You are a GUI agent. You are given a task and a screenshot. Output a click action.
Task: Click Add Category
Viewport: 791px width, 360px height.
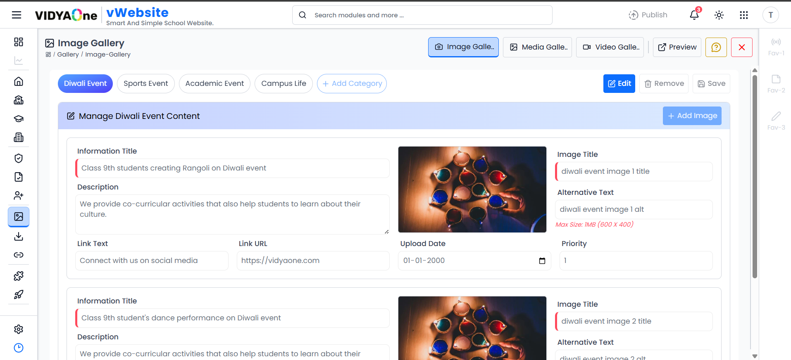[x=352, y=83]
